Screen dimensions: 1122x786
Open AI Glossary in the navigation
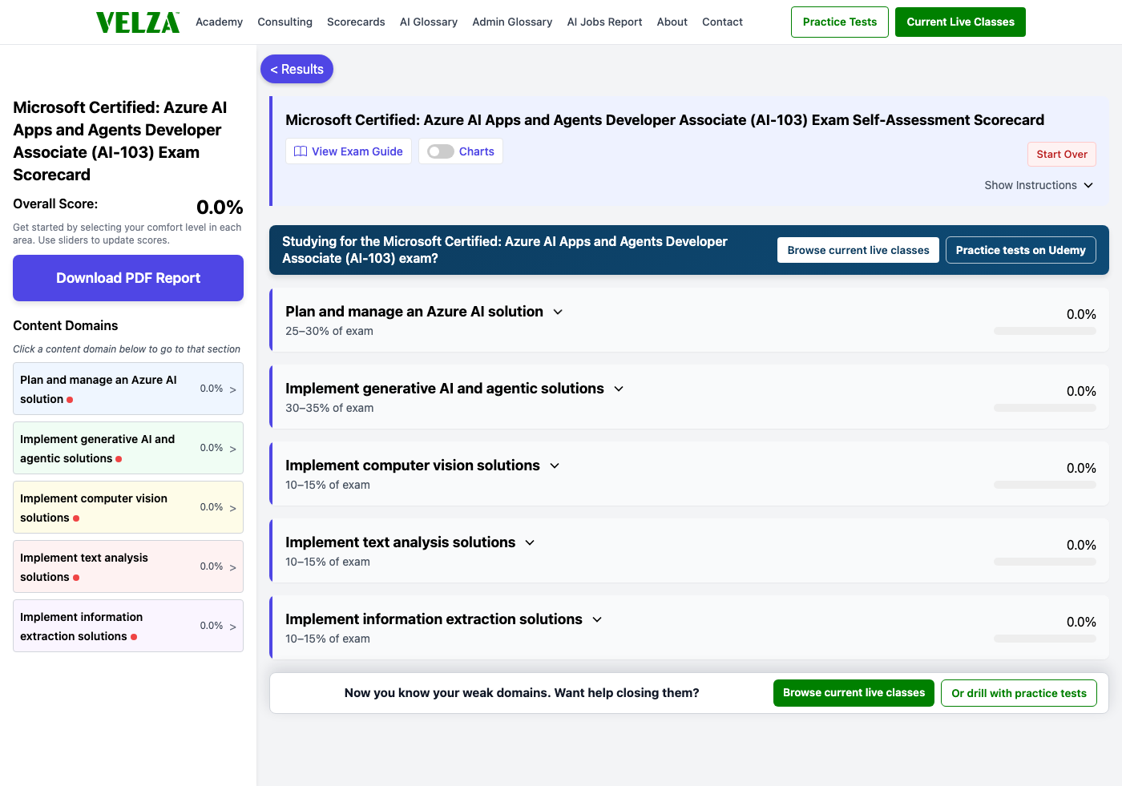(x=429, y=22)
